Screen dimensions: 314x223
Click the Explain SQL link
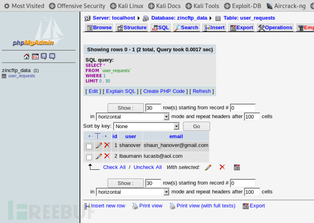pyautogui.click(x=121, y=91)
